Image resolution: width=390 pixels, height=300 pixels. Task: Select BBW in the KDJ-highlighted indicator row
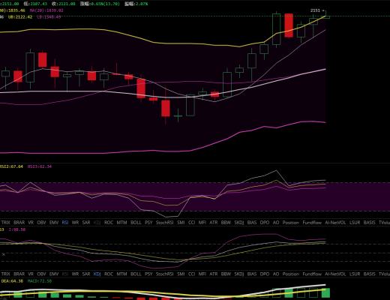[226, 274]
